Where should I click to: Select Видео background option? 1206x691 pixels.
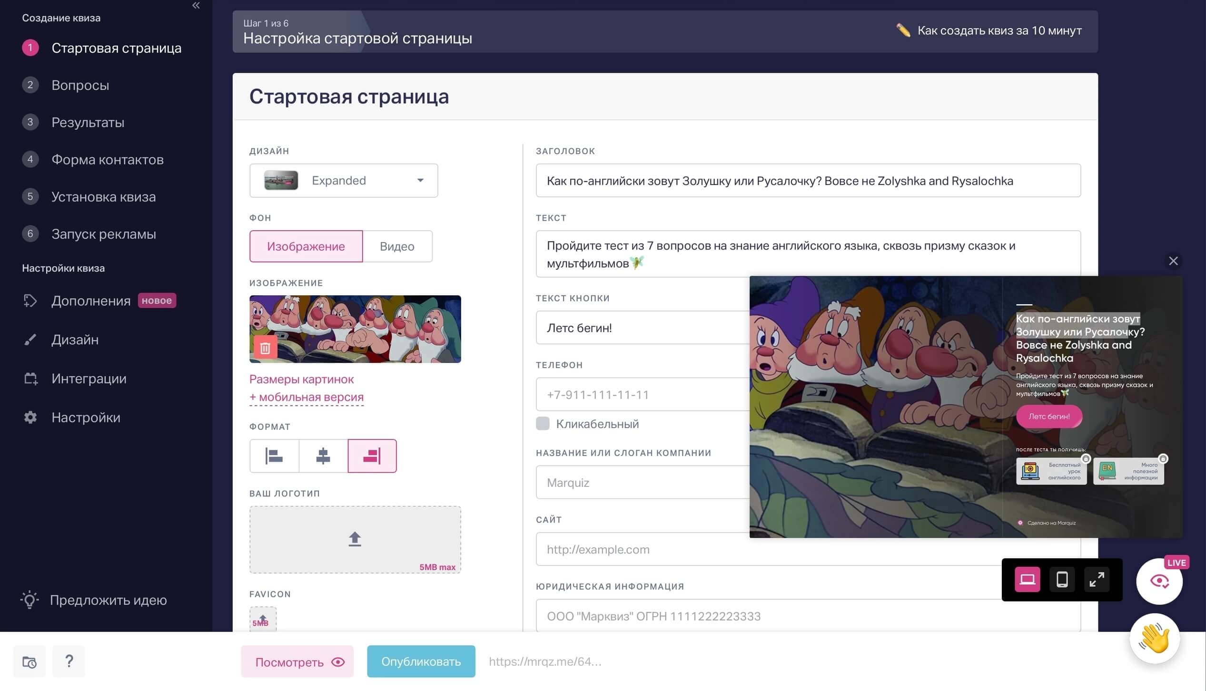click(x=397, y=246)
